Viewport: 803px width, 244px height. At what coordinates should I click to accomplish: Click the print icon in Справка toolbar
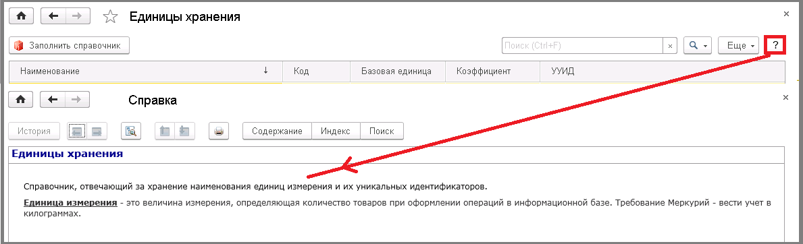click(x=219, y=131)
